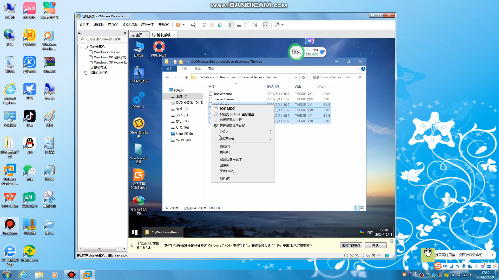The height and width of the screenshot is (280, 499).
Task: Revert the VM to its snapshot
Action: pos(212,25)
